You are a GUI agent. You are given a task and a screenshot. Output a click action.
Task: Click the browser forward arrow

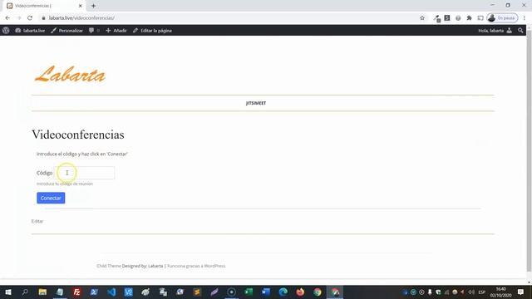[18, 18]
